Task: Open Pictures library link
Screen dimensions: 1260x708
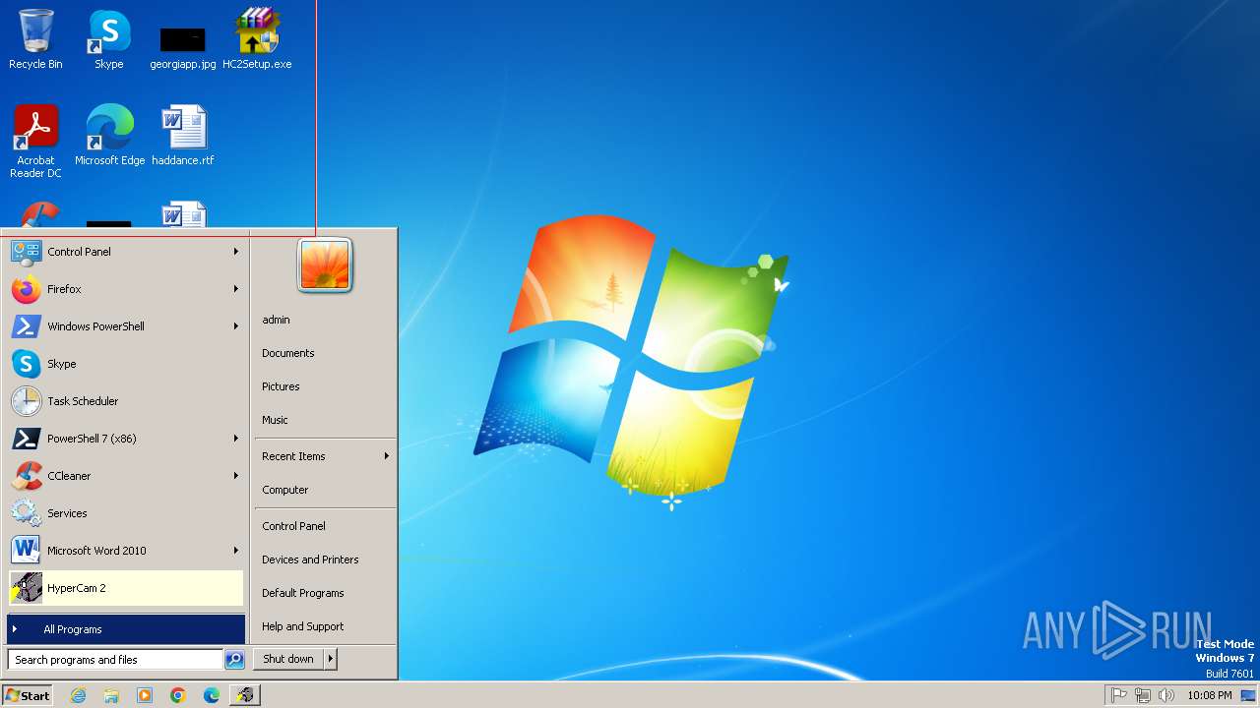Action: click(x=325, y=386)
